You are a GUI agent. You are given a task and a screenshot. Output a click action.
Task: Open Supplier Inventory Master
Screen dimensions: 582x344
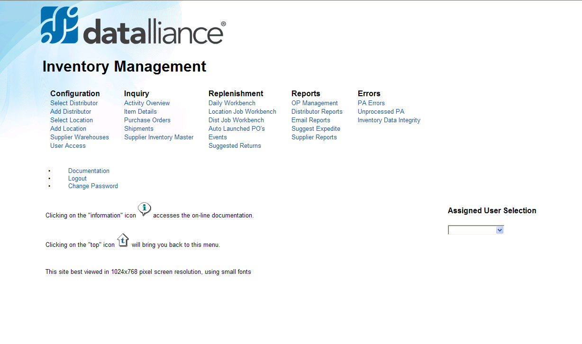[x=159, y=137]
